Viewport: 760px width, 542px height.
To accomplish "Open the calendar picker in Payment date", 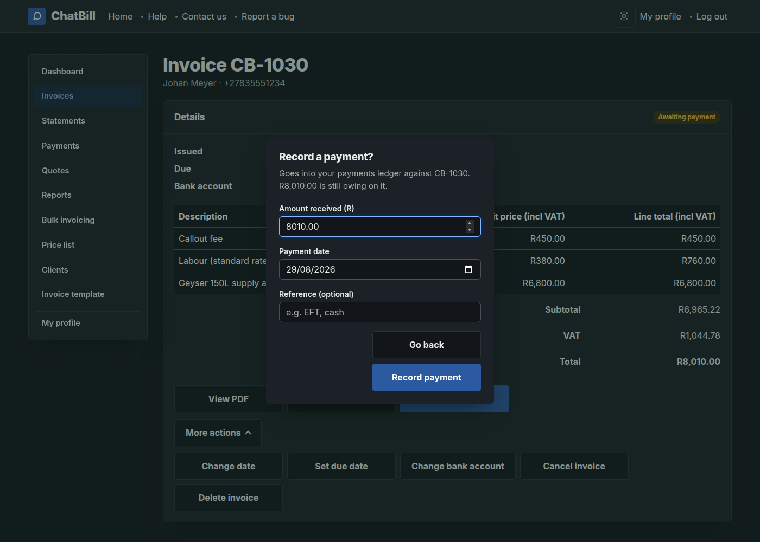I will (x=468, y=269).
